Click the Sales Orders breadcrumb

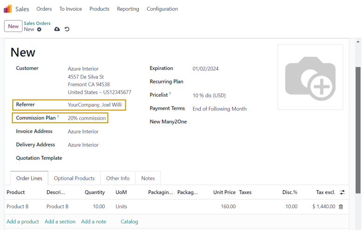37,23
